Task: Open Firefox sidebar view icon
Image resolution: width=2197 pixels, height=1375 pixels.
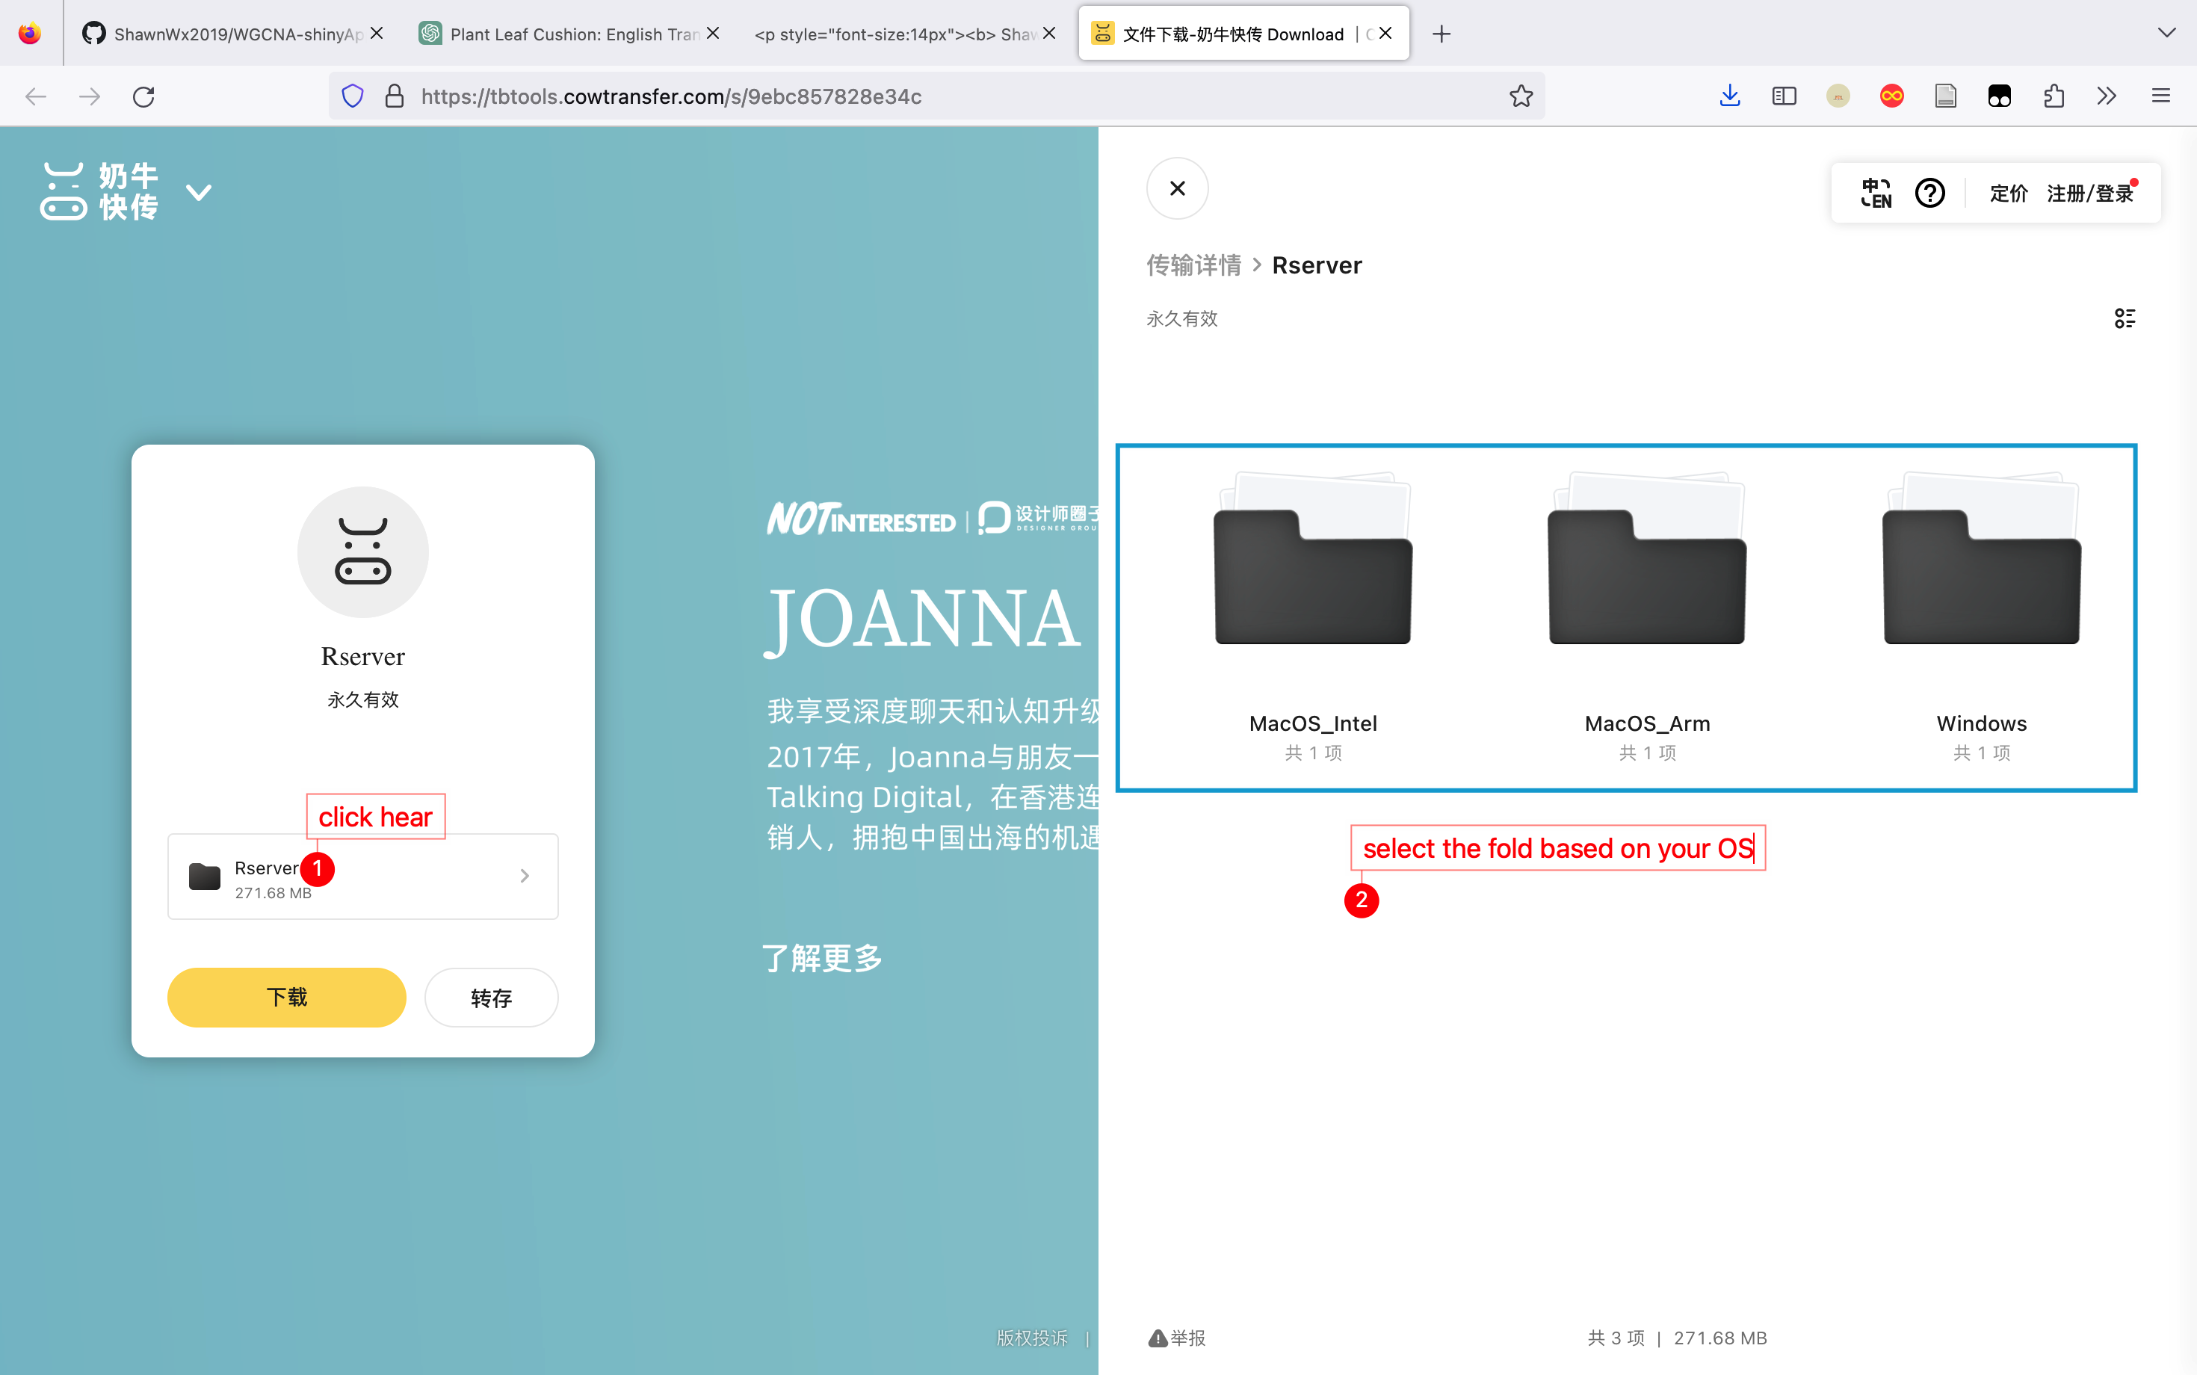Action: (1785, 96)
